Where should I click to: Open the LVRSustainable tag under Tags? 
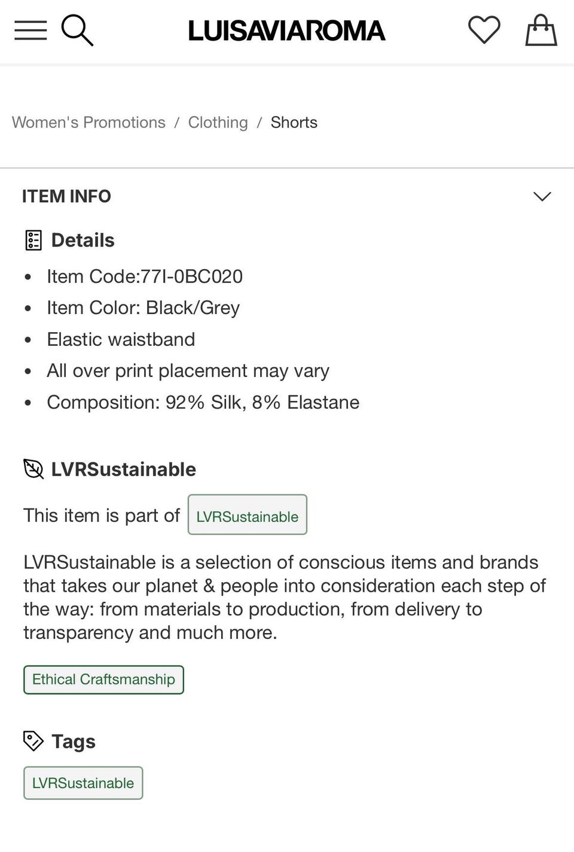[83, 783]
